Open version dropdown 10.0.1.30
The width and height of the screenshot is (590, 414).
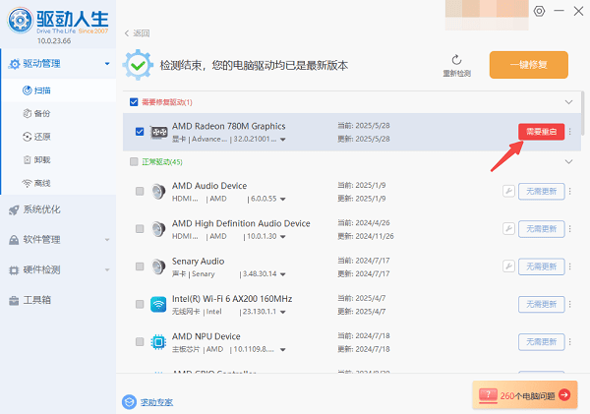[283, 237]
